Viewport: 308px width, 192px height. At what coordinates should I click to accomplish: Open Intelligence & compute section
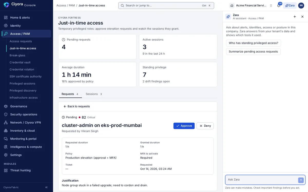(x=26, y=147)
